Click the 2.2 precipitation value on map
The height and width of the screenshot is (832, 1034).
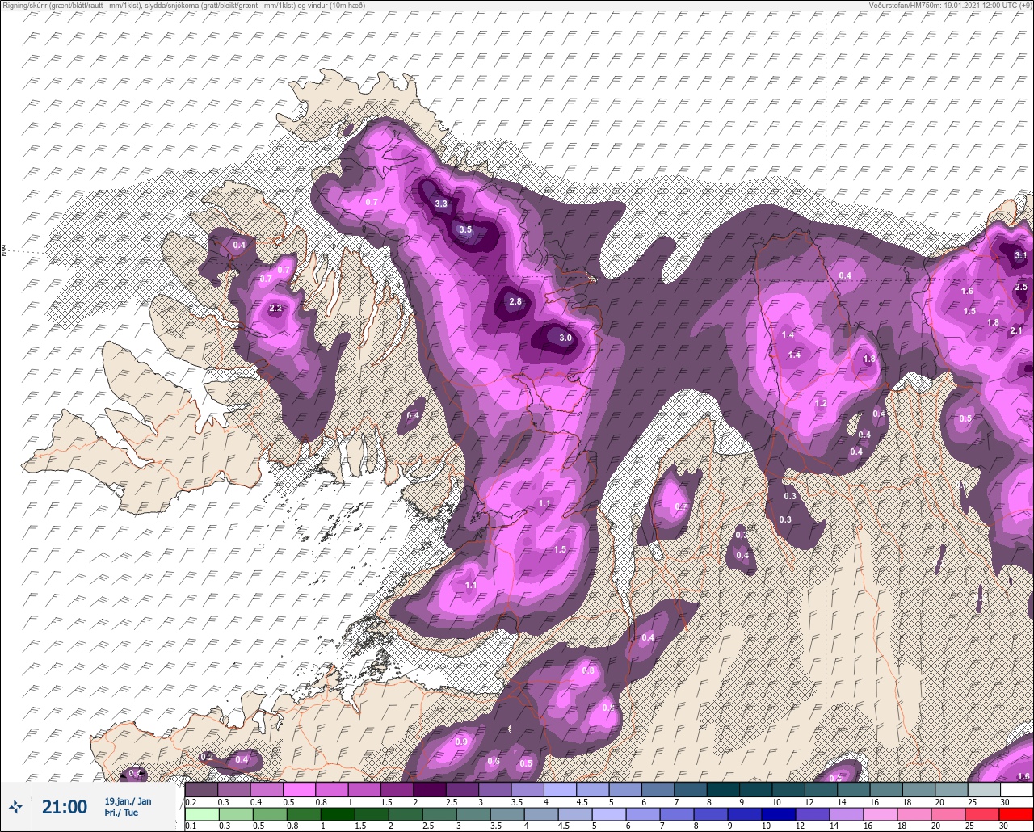275,308
